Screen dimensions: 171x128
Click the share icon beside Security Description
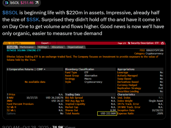(x=162, y=43)
